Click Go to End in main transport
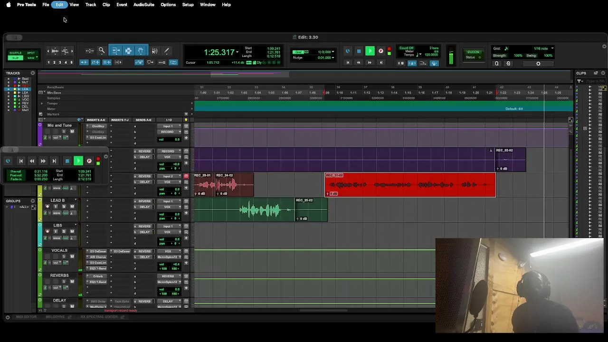Viewport: 608px width, 342px height. 380,63
